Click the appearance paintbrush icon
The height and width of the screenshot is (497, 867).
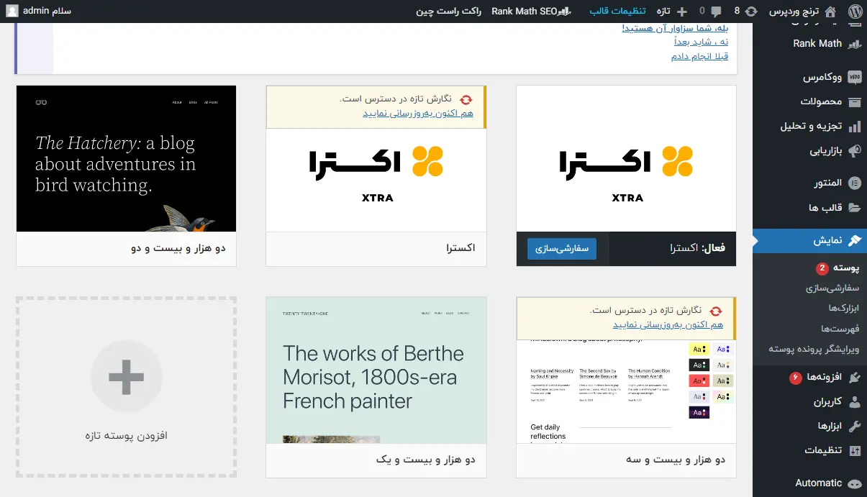click(x=855, y=241)
